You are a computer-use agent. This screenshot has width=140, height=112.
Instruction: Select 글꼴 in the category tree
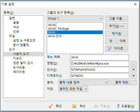click(16, 22)
